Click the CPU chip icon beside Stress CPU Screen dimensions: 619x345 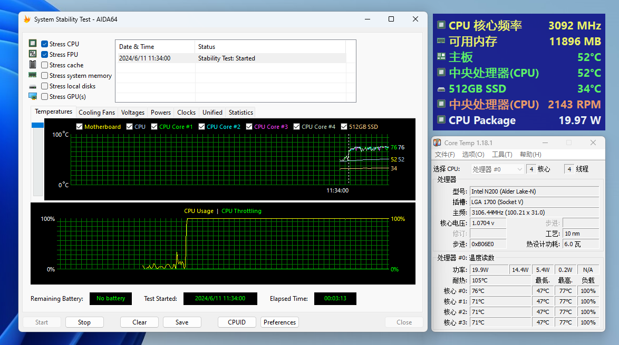33,43
